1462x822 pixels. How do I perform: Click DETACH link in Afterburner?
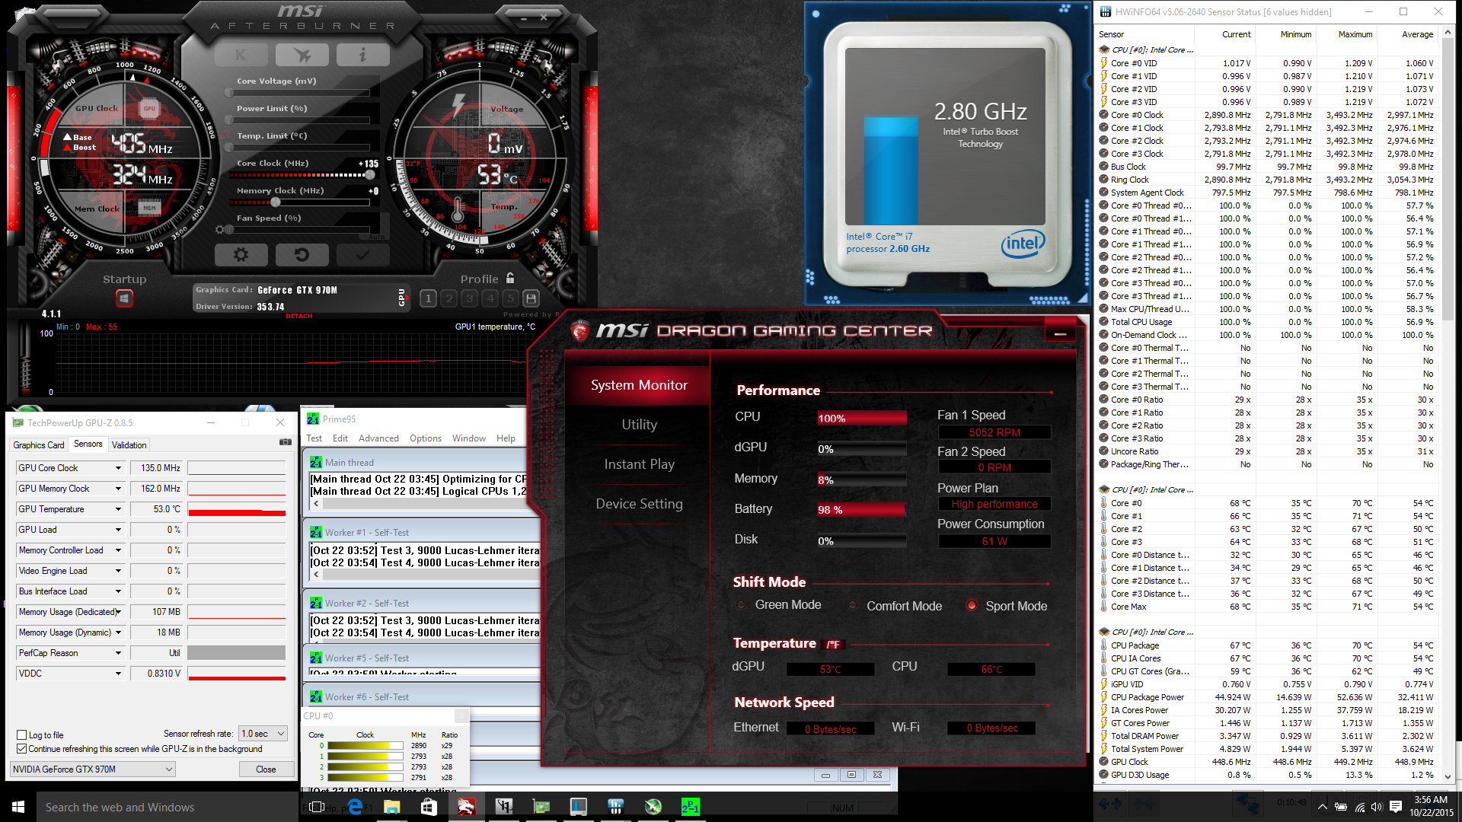(299, 316)
